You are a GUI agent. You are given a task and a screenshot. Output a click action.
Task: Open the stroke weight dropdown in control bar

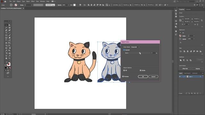tap(32, 5)
